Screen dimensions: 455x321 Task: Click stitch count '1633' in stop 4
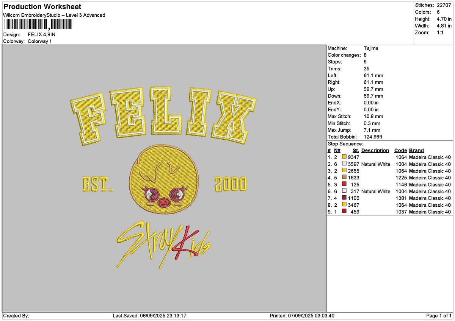point(353,178)
